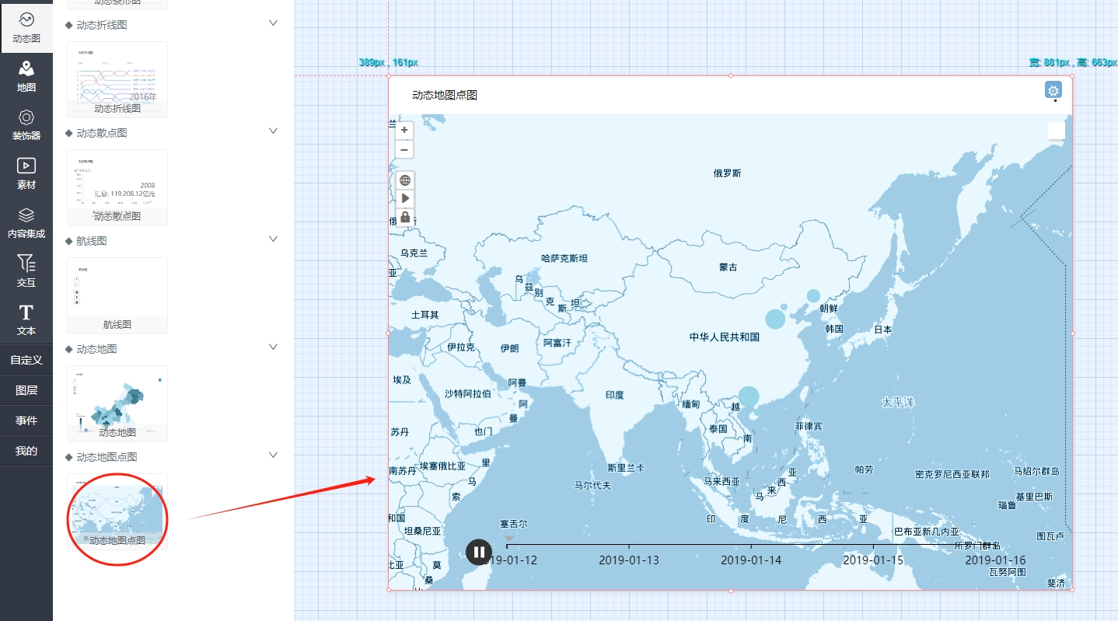Zoom in on the map
Screen dimensions: 1118x621
pyautogui.click(x=404, y=131)
